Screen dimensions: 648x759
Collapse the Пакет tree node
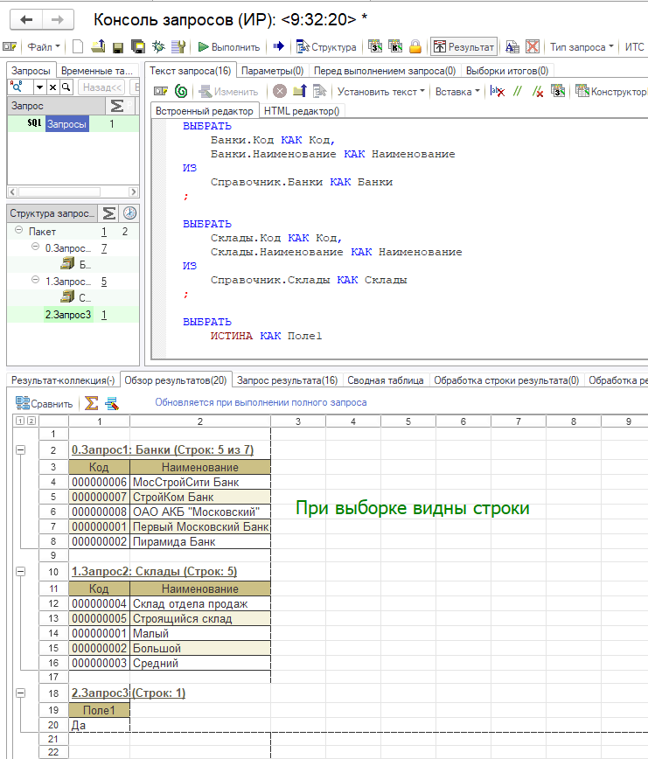tap(19, 232)
